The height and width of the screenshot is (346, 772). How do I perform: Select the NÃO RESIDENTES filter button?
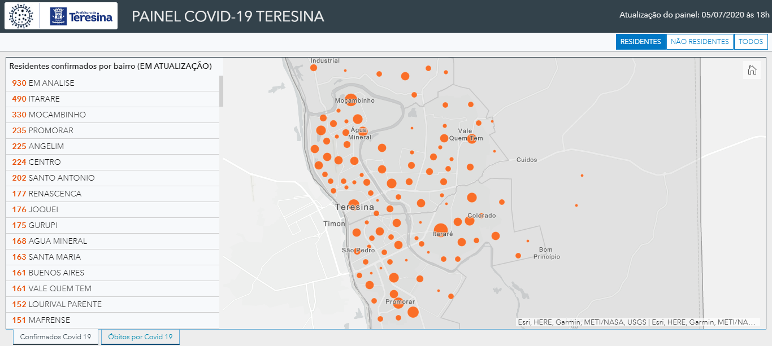tap(700, 42)
